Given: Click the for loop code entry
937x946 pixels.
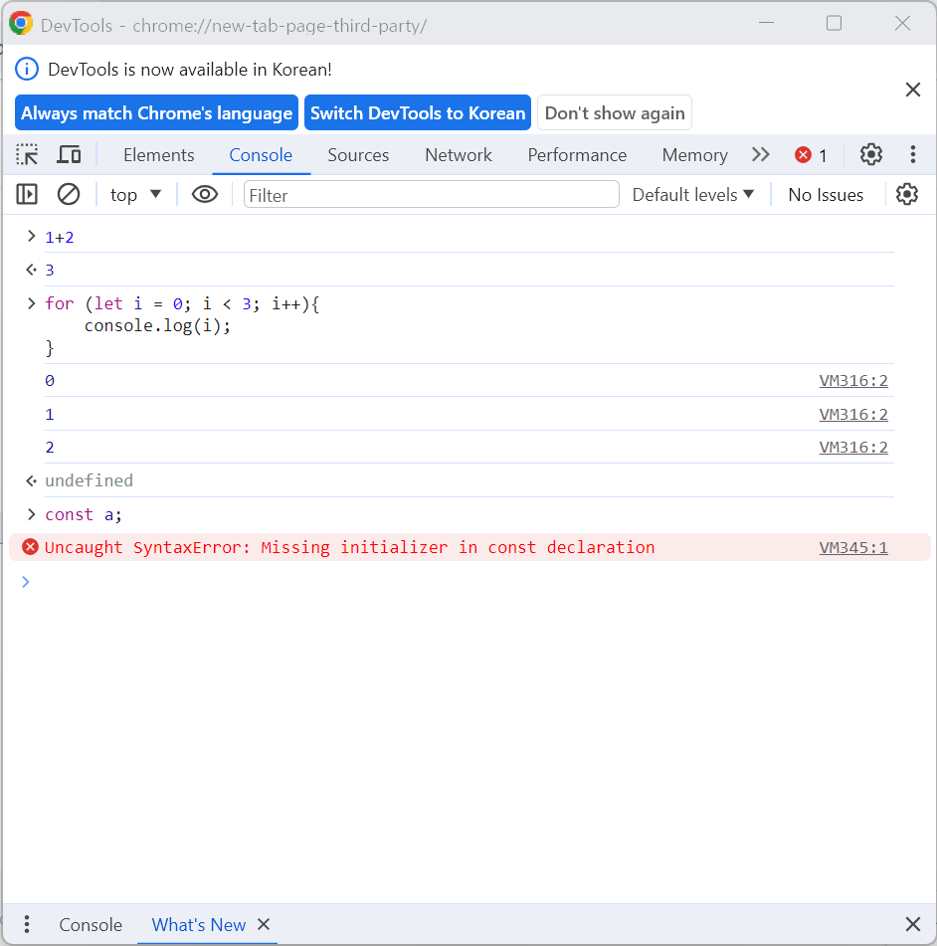Looking at the screenshot, I should click(182, 326).
